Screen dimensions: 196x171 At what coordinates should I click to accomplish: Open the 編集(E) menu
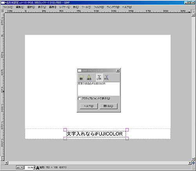click(x=20, y=7)
